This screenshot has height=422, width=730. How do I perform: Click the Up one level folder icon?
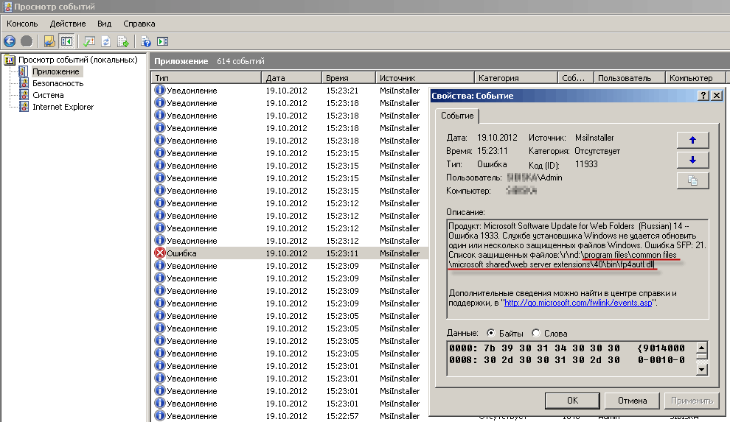pyautogui.click(x=49, y=41)
